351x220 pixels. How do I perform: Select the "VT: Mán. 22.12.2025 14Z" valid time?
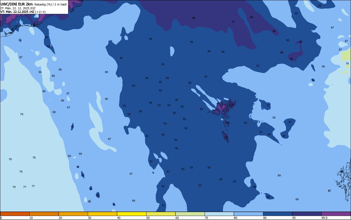tap(17, 12)
